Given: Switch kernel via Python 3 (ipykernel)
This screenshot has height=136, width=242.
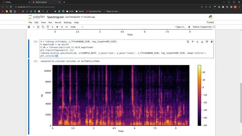Looking at the screenshot, I should pyautogui.click(x=202, y=27).
